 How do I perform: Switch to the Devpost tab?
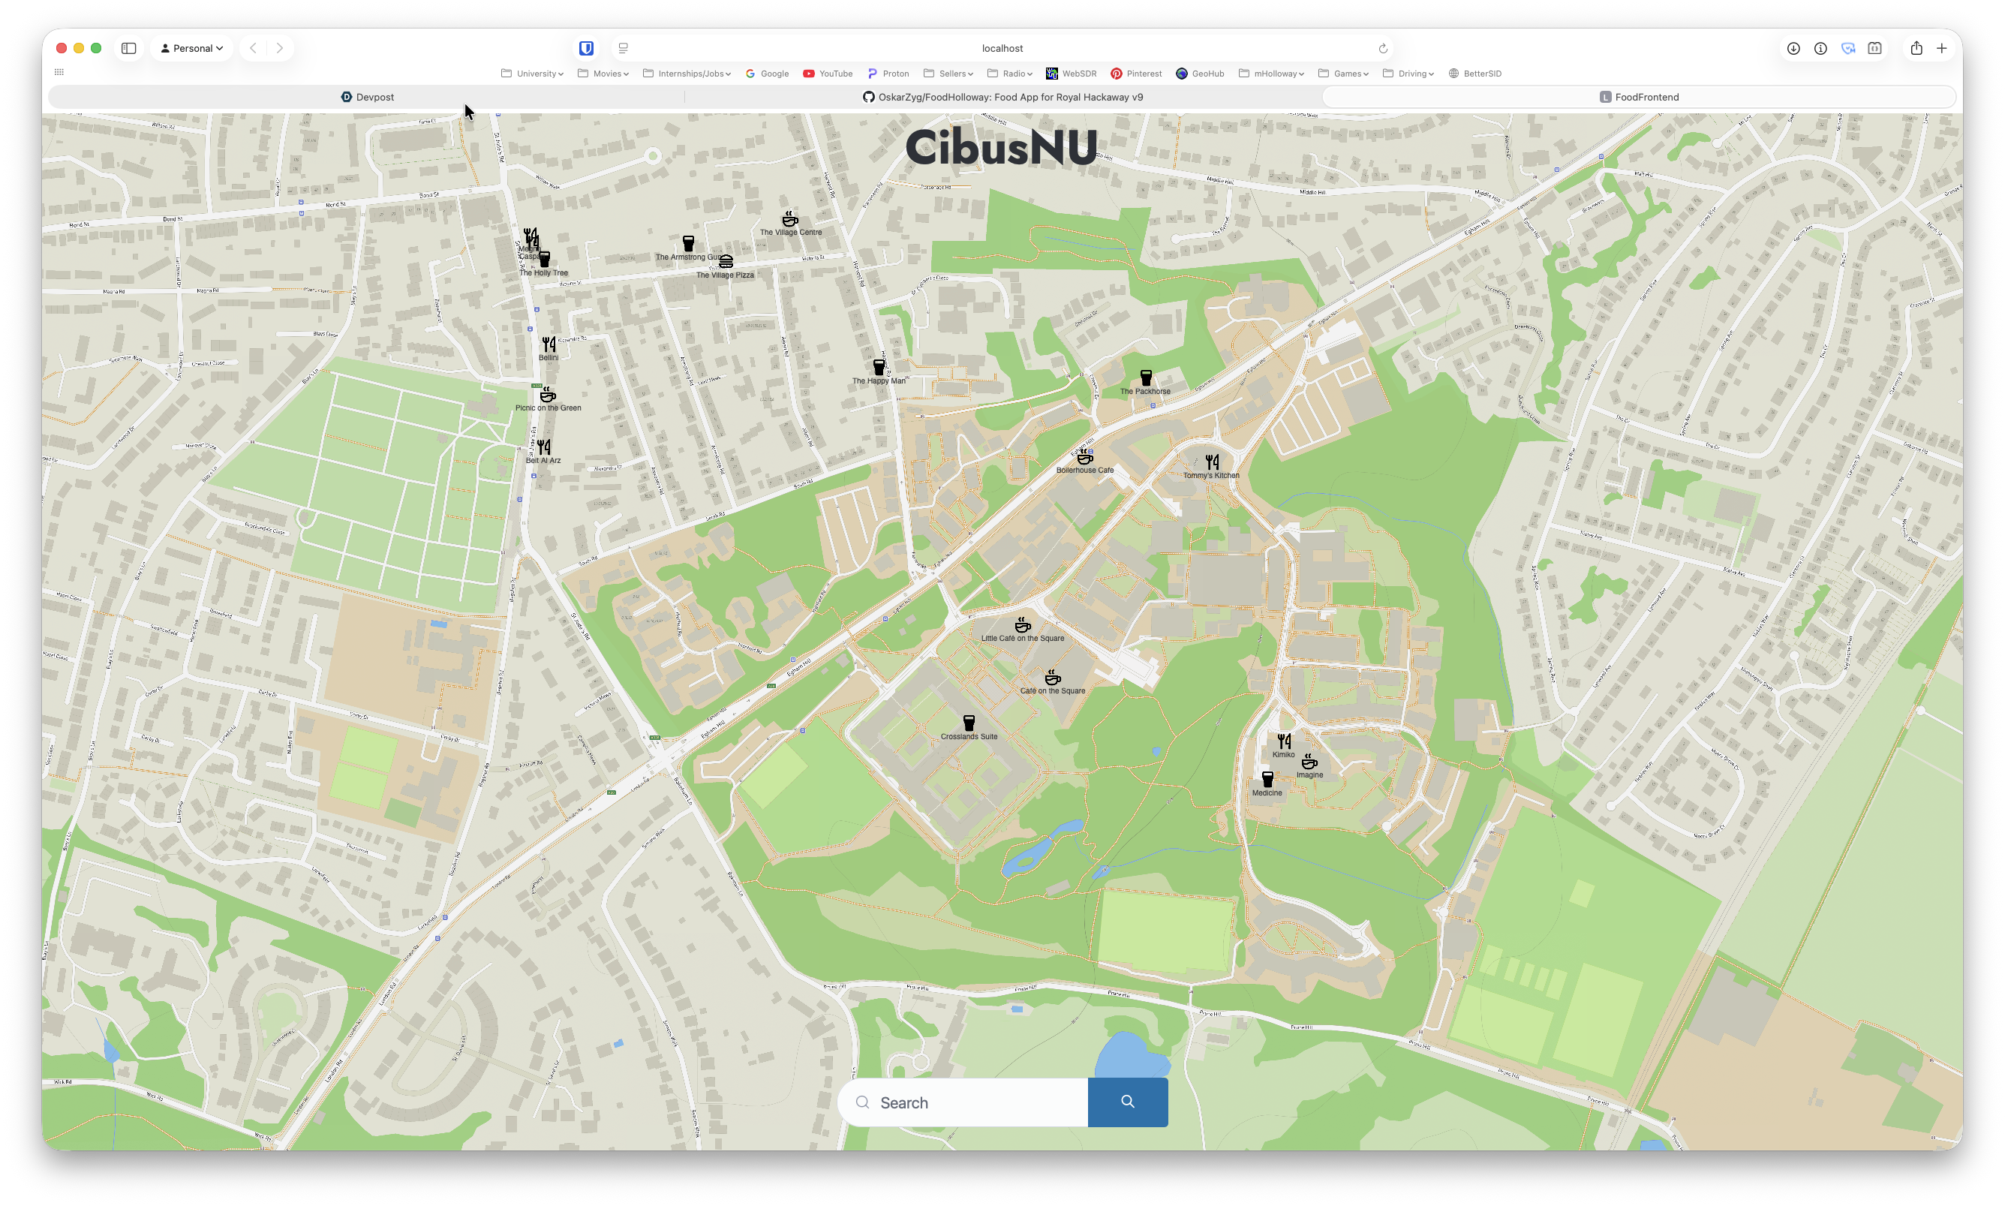[x=367, y=97]
